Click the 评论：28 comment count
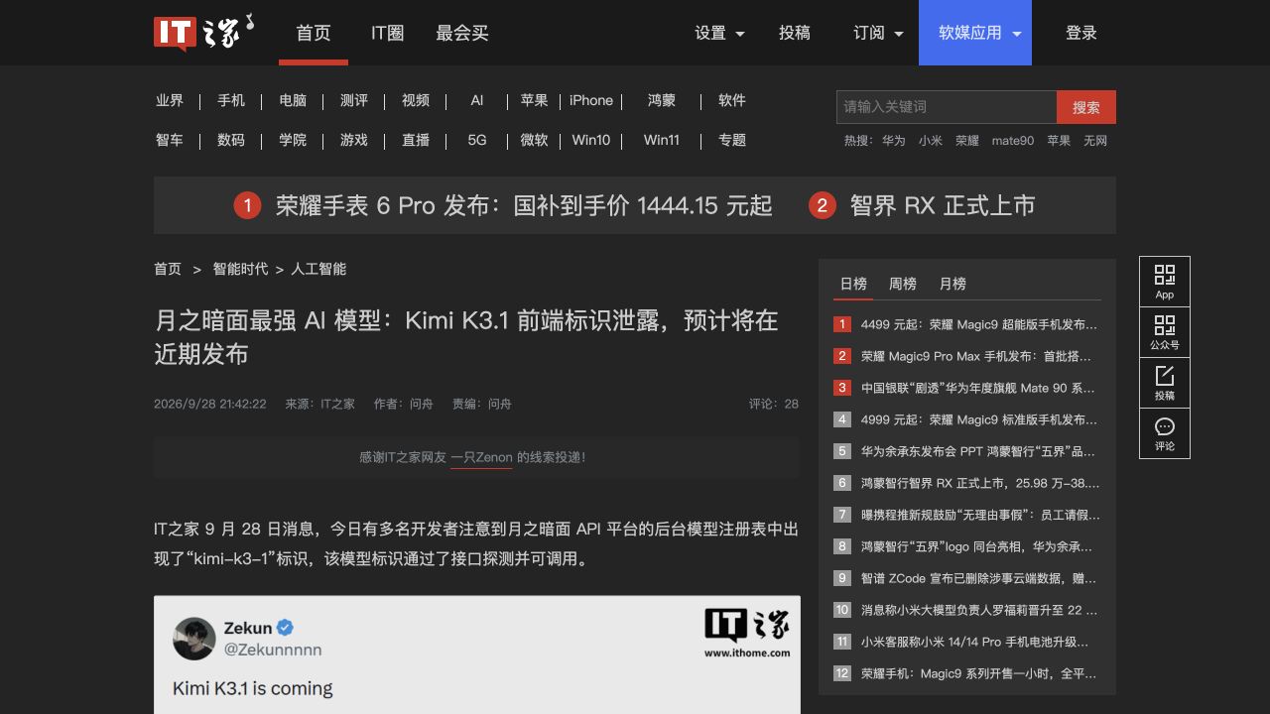 [x=774, y=404]
